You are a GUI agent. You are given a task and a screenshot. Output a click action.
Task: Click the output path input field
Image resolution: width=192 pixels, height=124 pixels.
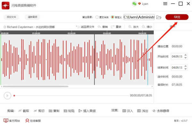[139, 17]
